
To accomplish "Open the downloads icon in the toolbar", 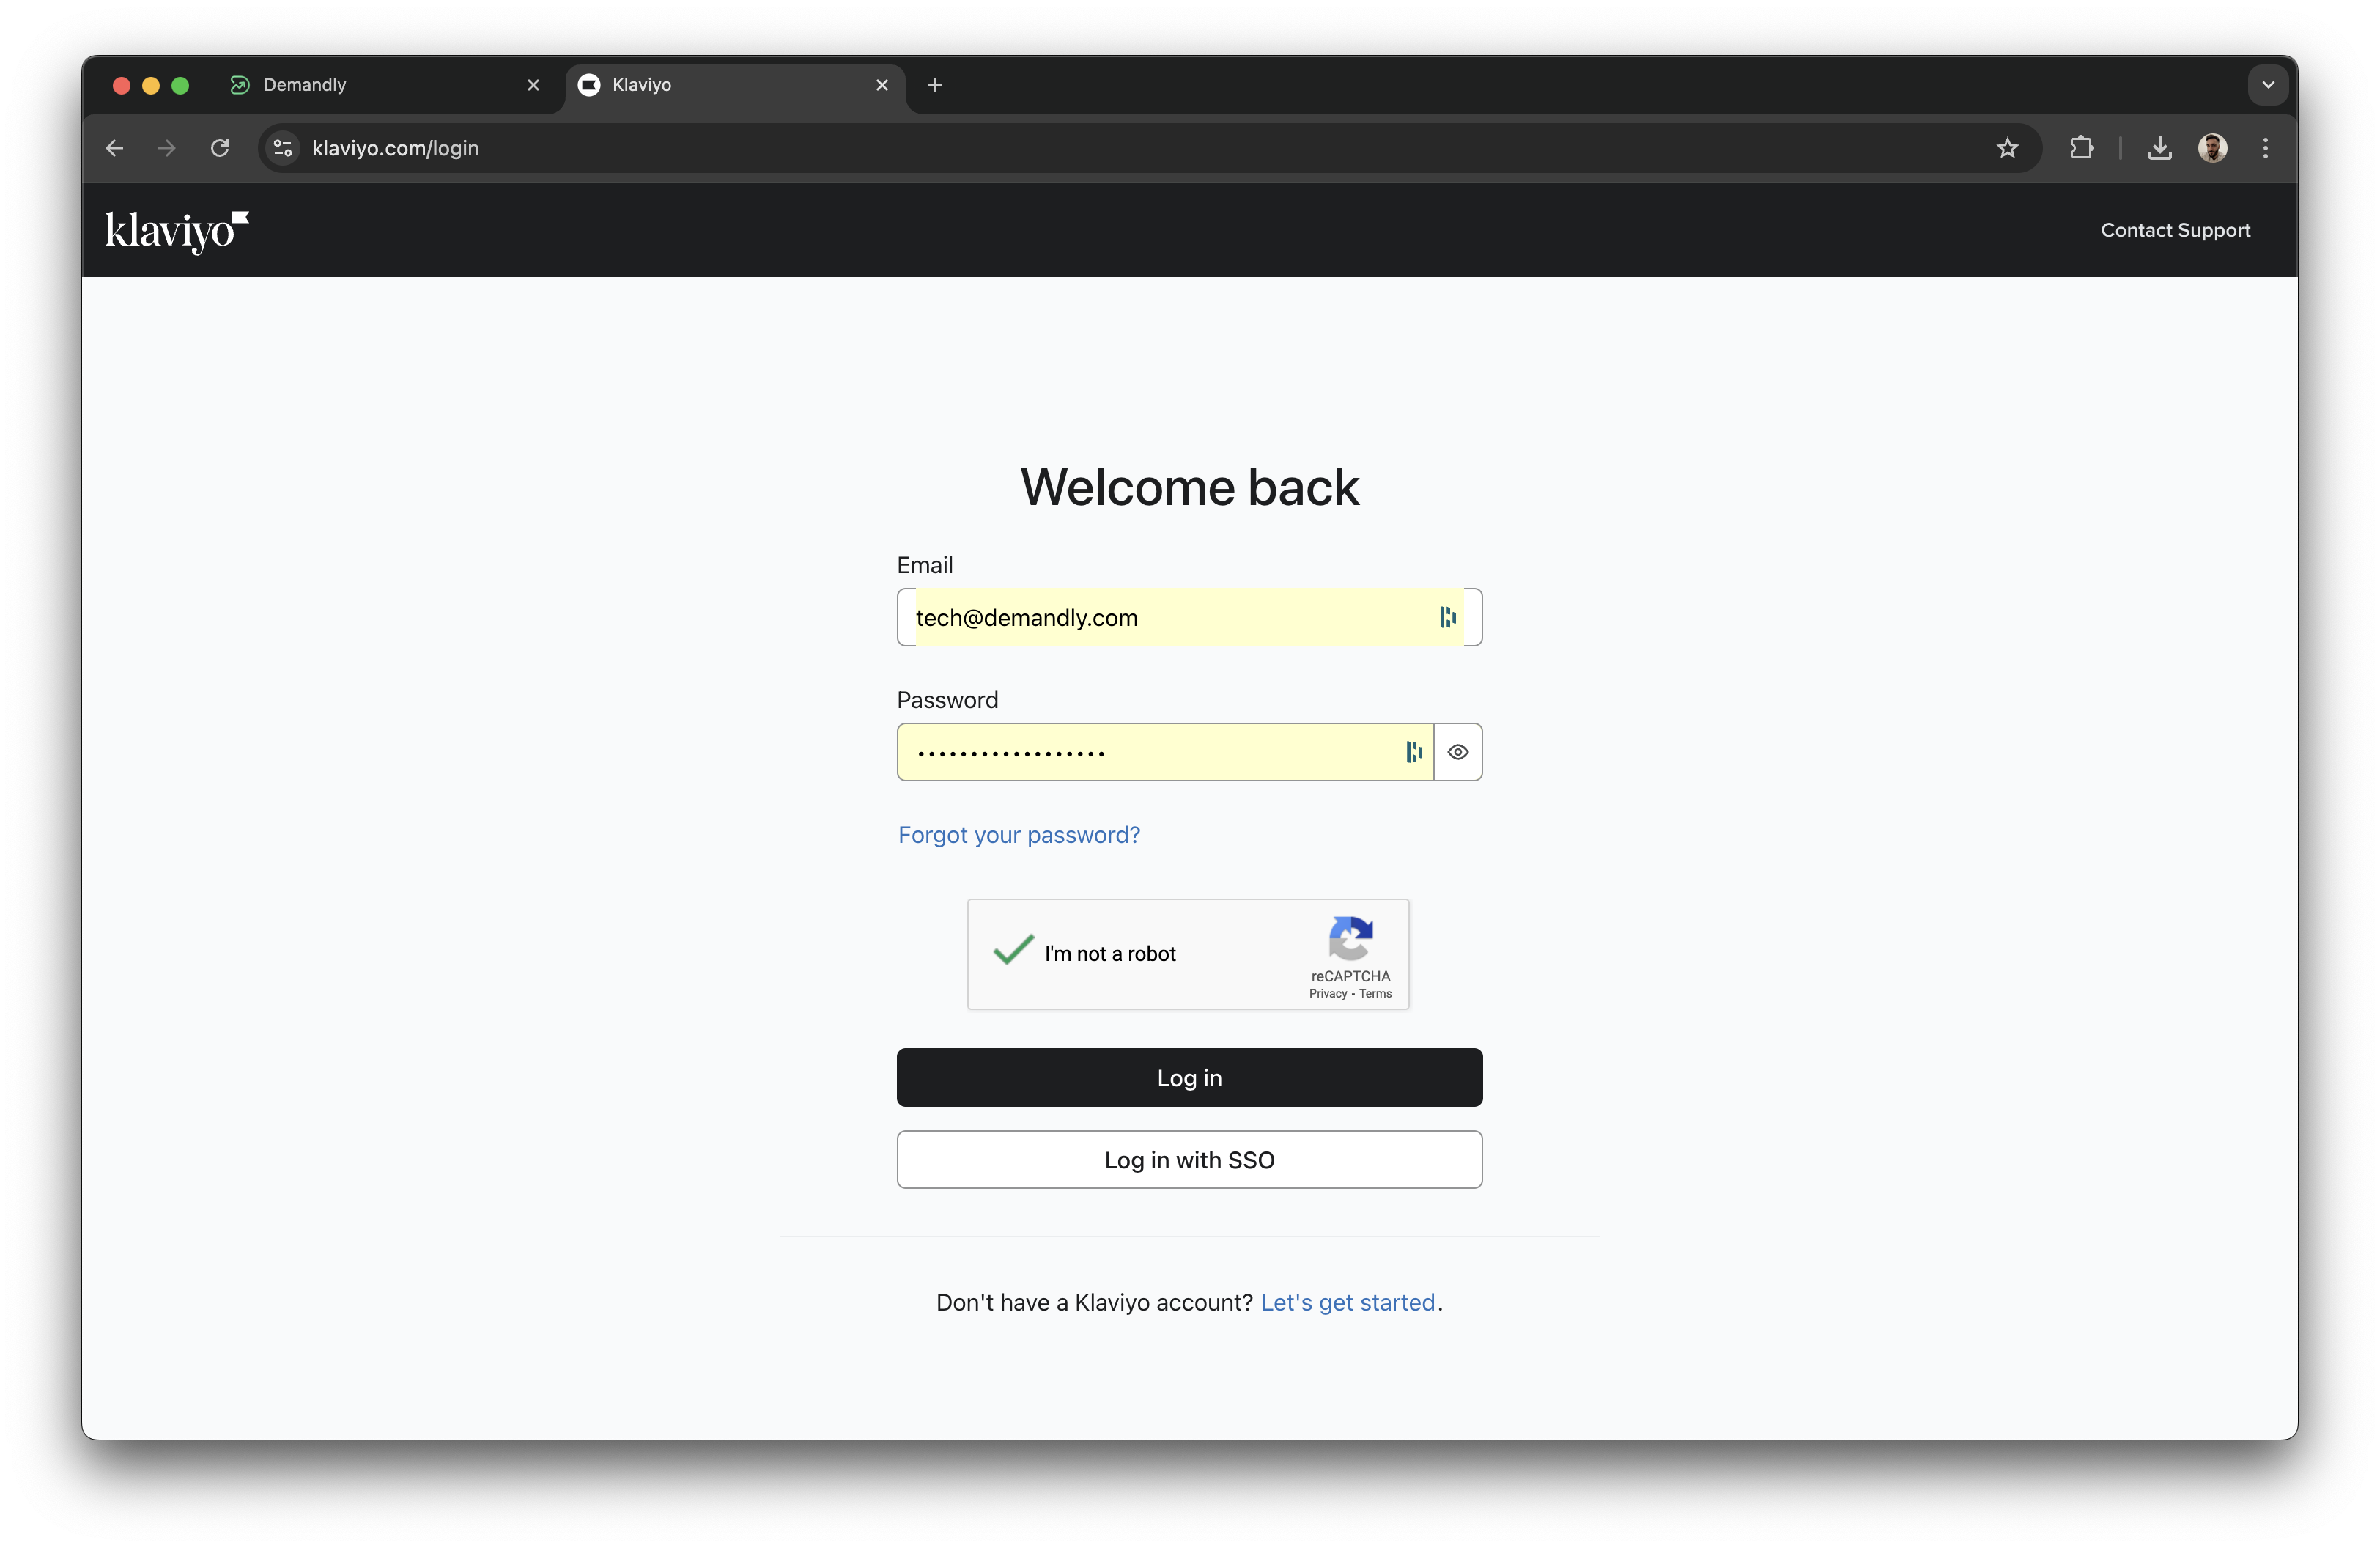I will pos(2160,148).
